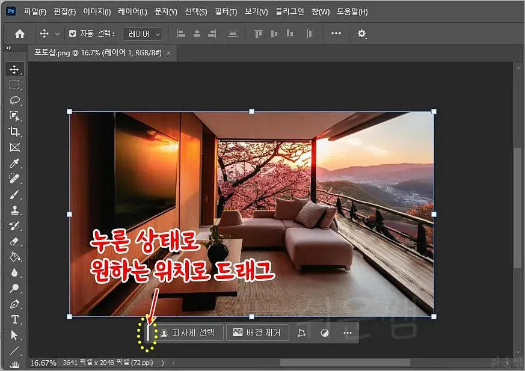
Task: Click the 배경 제거 button
Action: pyautogui.click(x=257, y=332)
